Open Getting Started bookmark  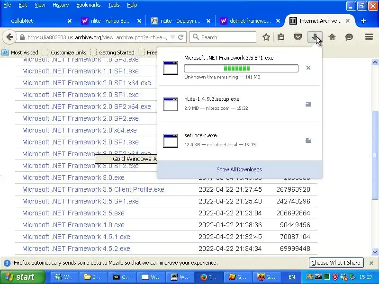point(112,53)
